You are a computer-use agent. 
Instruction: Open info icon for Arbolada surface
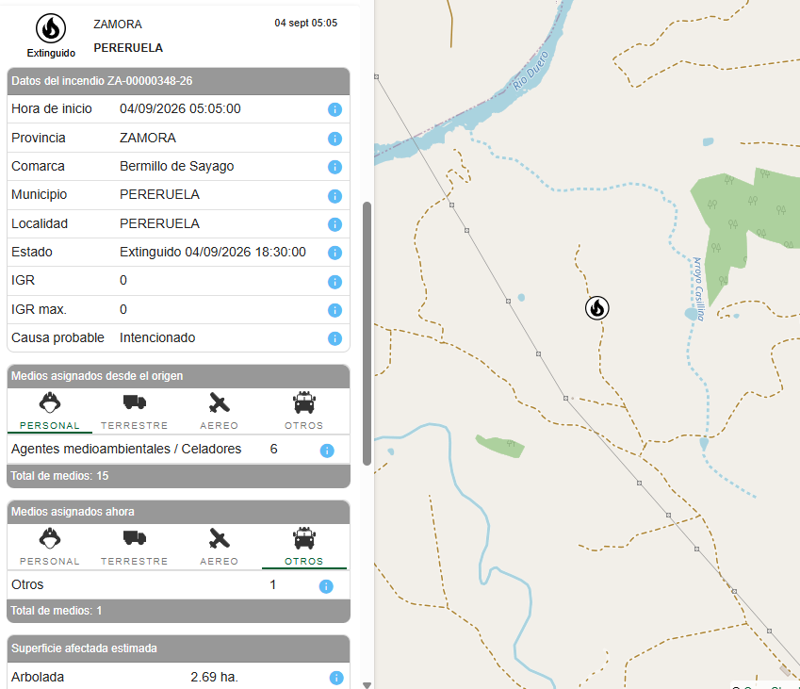click(336, 678)
